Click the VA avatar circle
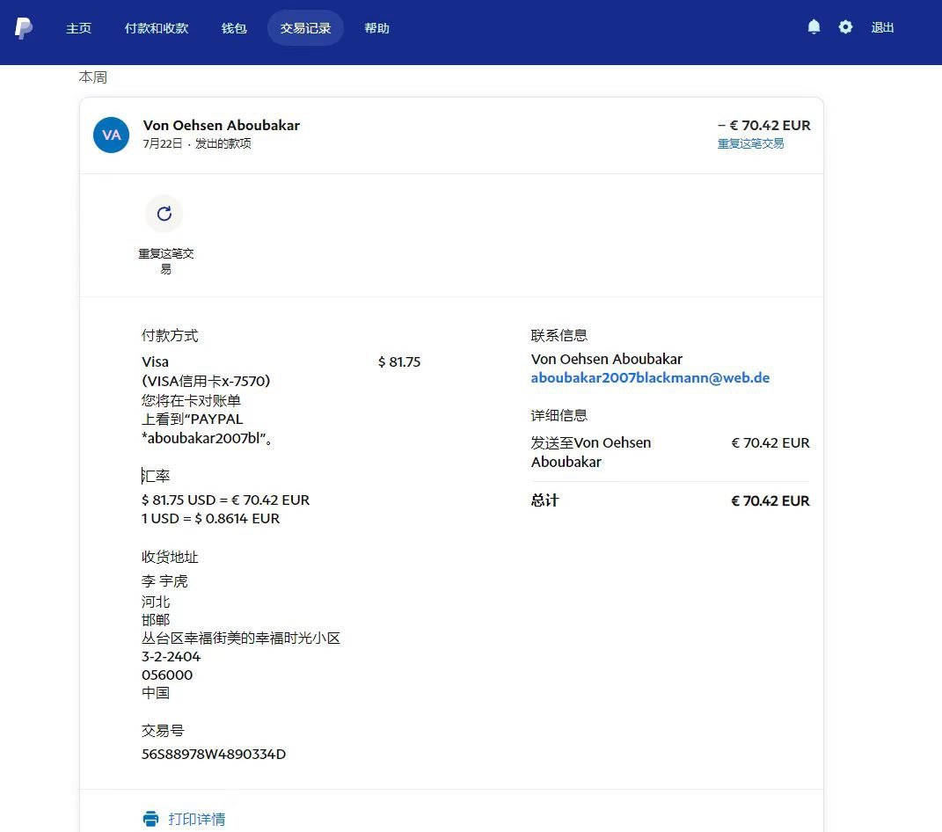Screen dimensions: 942x832 point(112,135)
